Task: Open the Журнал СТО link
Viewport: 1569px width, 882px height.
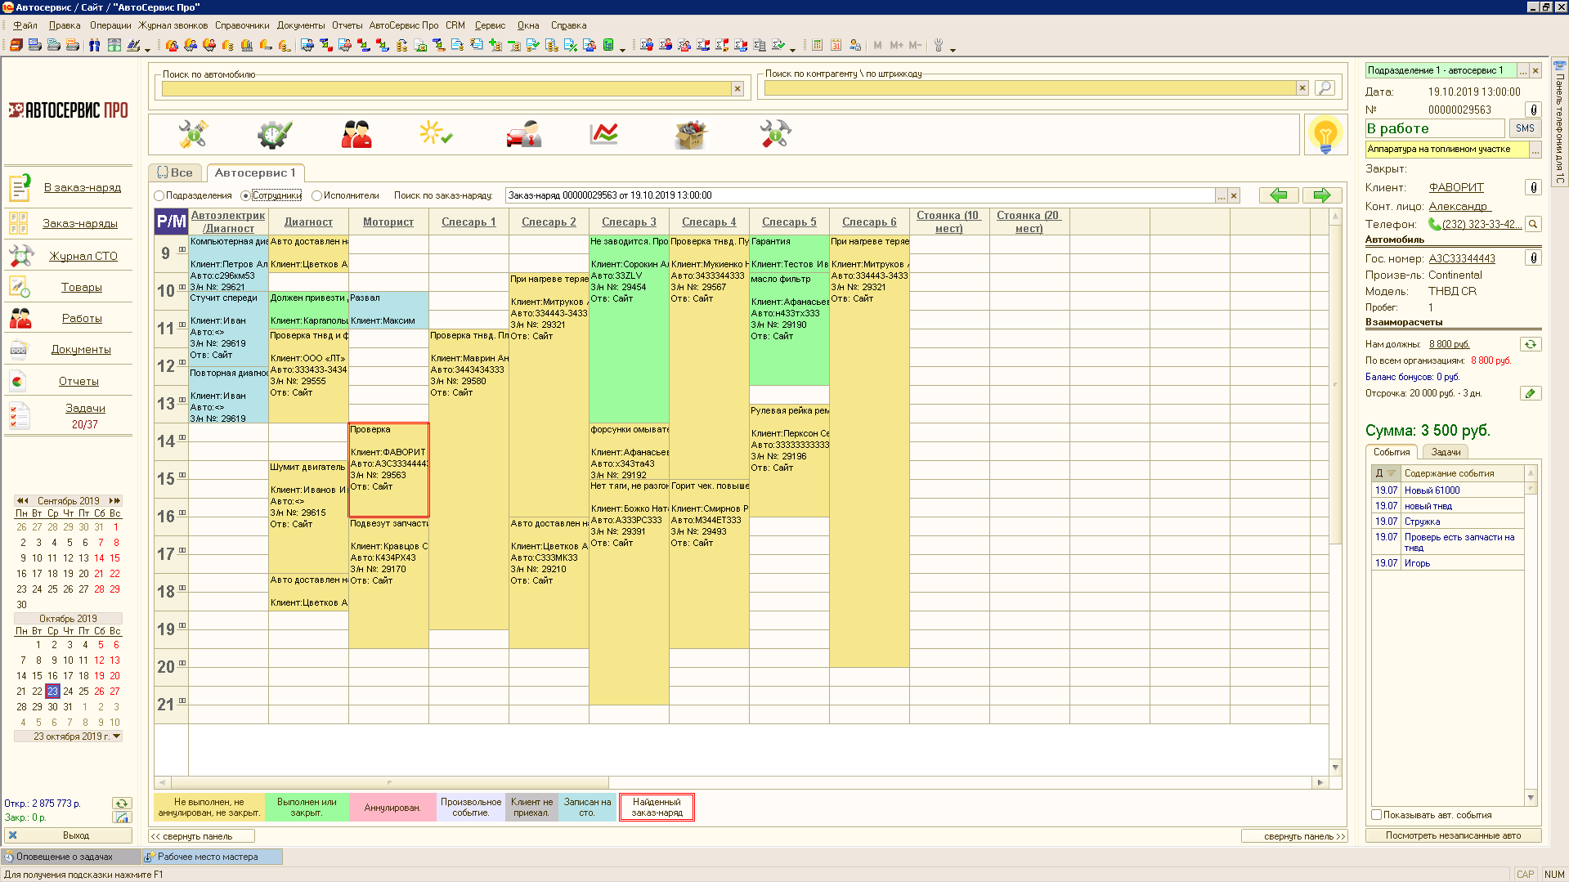Action: (x=83, y=256)
